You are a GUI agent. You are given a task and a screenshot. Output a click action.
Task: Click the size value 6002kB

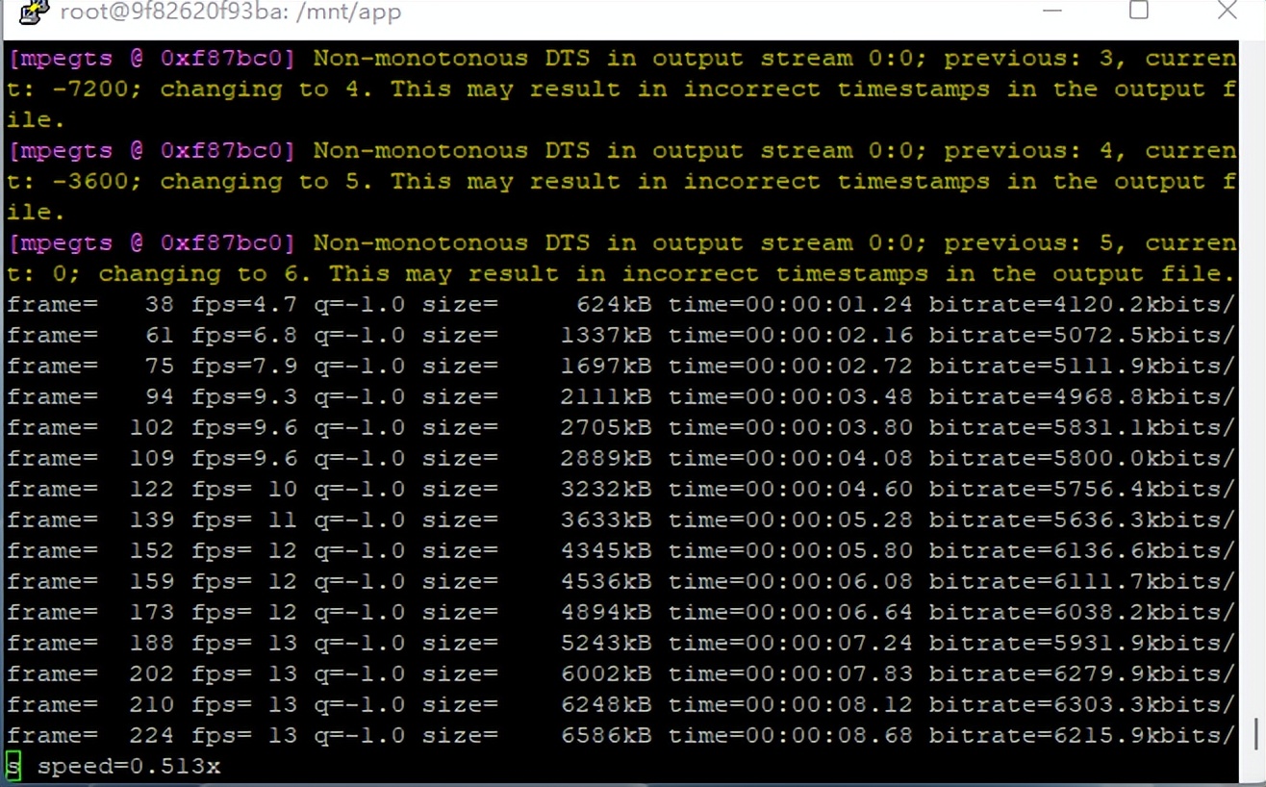[606, 674]
